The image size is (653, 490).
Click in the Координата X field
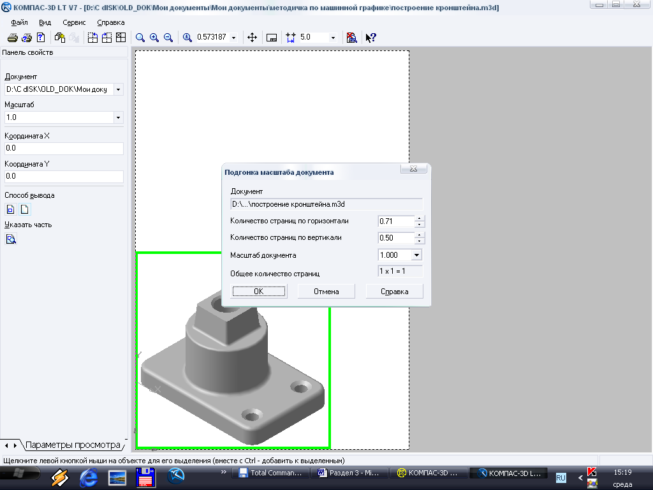click(x=64, y=148)
